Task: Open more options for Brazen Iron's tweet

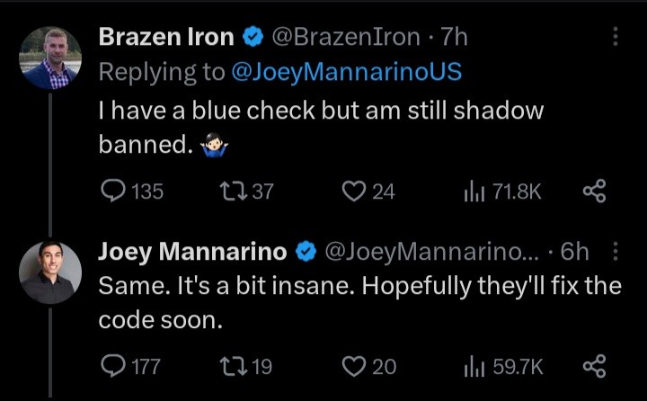Action: pyautogui.click(x=615, y=37)
